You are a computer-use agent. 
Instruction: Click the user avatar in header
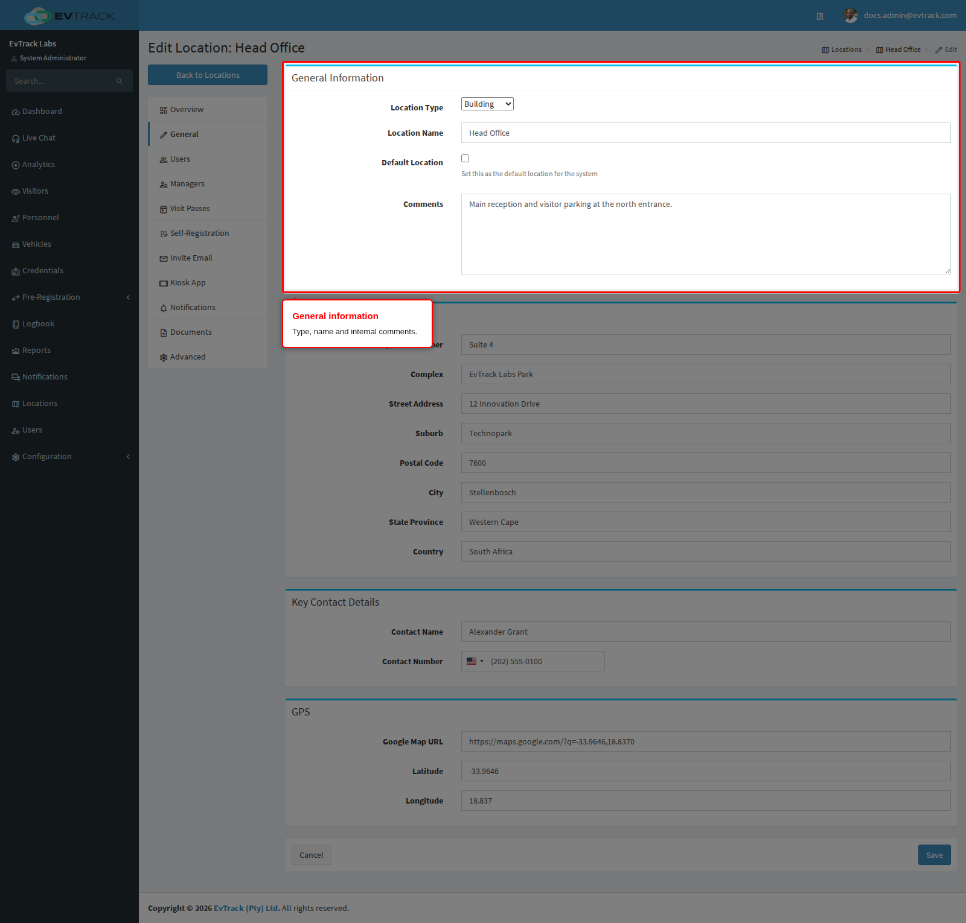tap(851, 16)
